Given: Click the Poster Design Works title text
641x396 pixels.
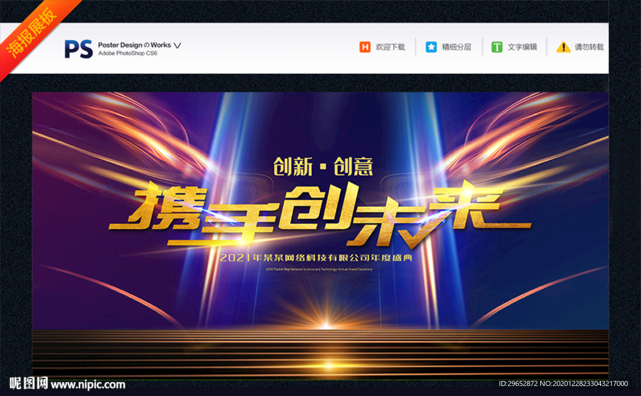Looking at the screenshot, I should [134, 45].
